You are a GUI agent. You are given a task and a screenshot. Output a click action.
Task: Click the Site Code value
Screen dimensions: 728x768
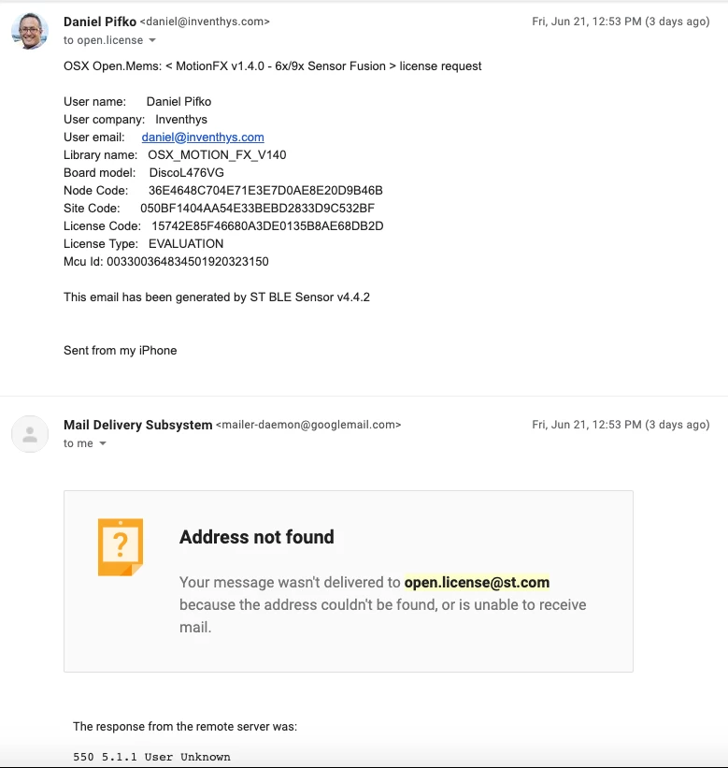pos(257,209)
